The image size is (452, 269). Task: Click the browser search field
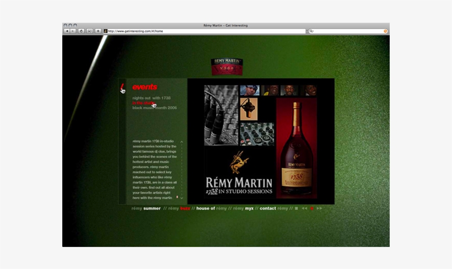point(348,31)
